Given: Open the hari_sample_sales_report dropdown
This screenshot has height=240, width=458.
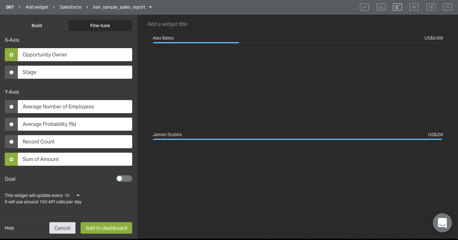Looking at the screenshot, I should pos(122,7).
